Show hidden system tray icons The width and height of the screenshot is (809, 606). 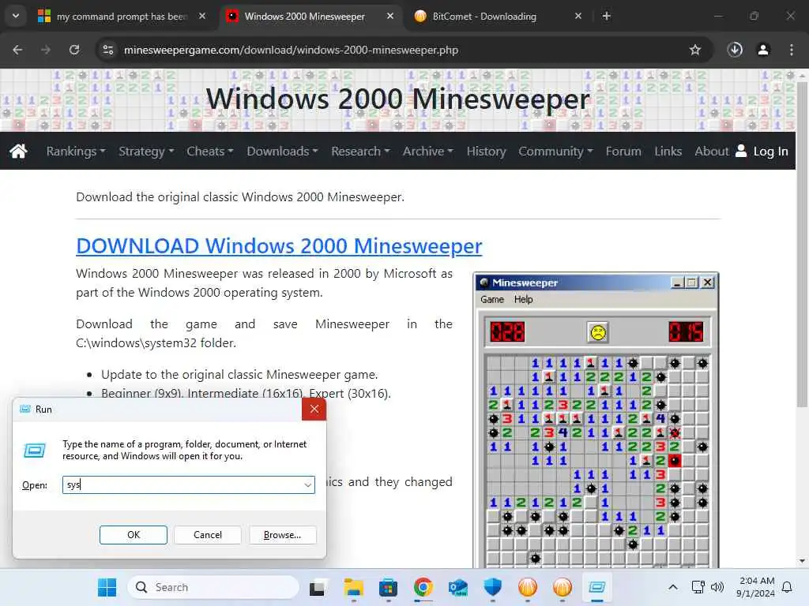(673, 587)
